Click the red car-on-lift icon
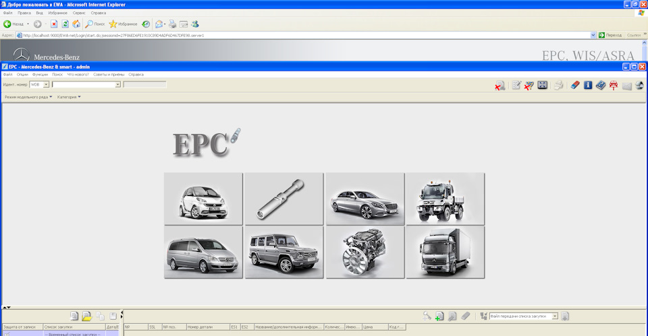This screenshot has height=336, width=648. [x=614, y=86]
